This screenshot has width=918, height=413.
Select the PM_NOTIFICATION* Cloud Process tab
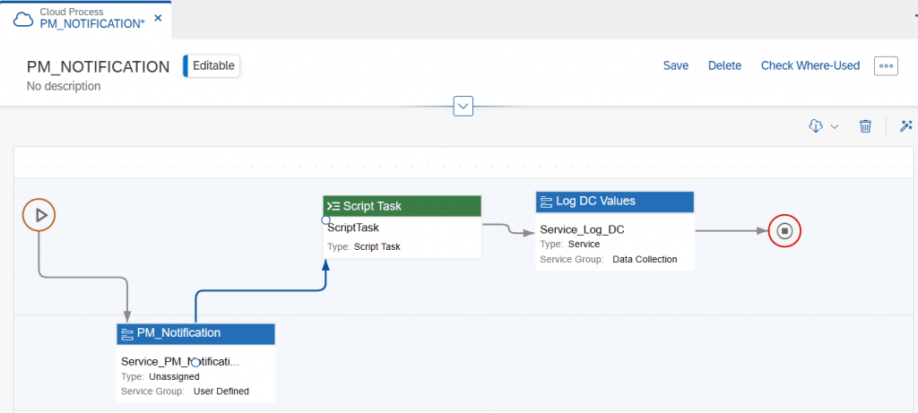[x=86, y=19]
